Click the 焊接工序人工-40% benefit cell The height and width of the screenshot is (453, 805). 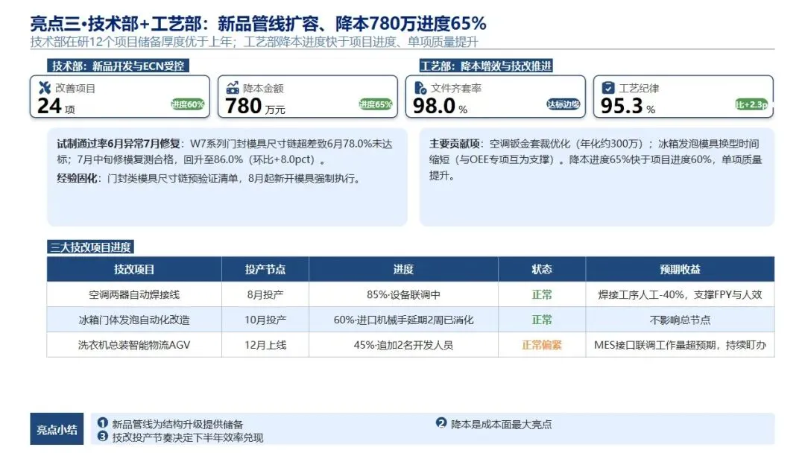(x=681, y=294)
